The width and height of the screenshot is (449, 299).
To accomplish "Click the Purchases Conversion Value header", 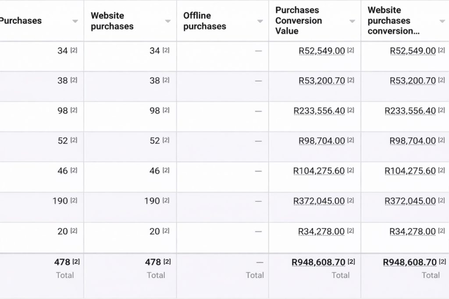I will (x=299, y=21).
